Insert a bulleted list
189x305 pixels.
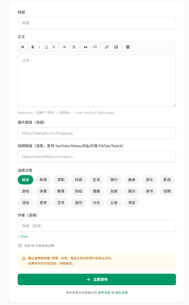point(64,47)
